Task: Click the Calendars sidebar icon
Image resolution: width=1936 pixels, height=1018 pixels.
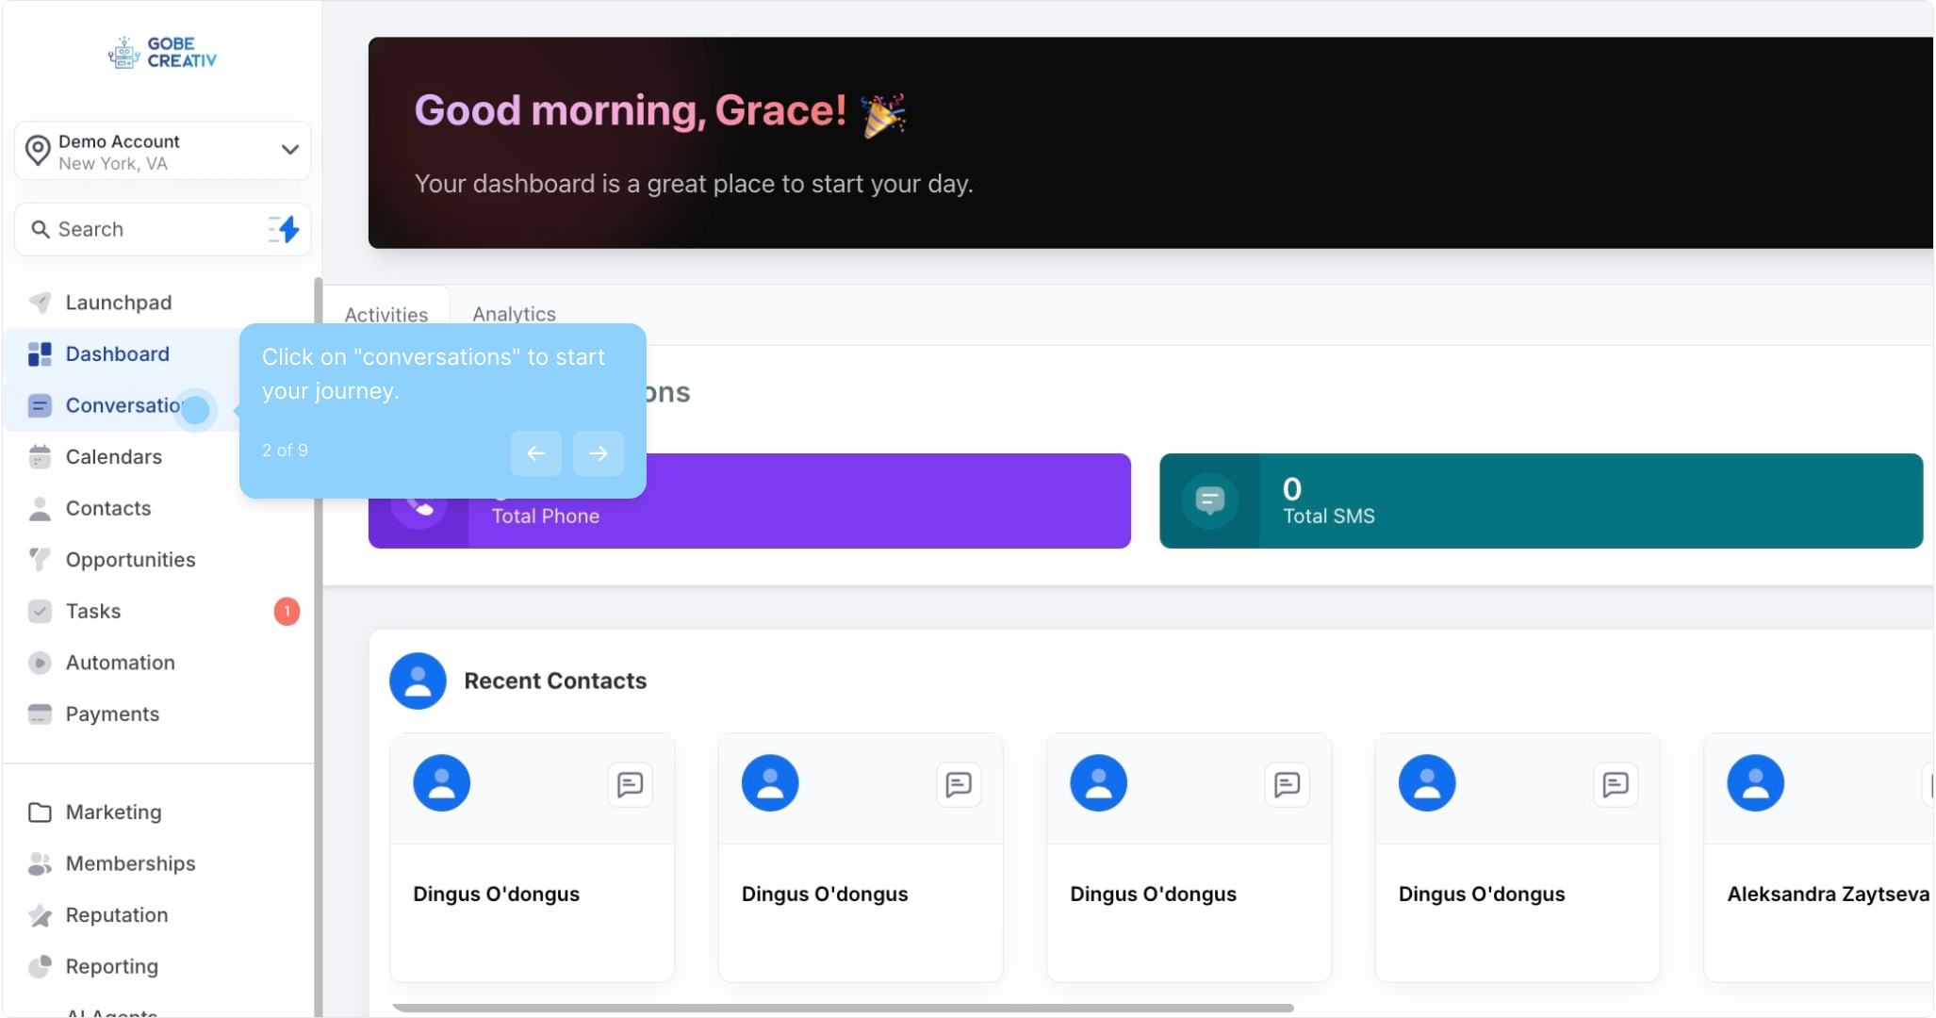Action: tap(40, 457)
